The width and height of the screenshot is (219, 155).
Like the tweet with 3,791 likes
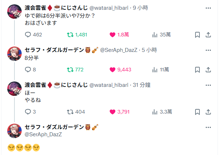112,112
